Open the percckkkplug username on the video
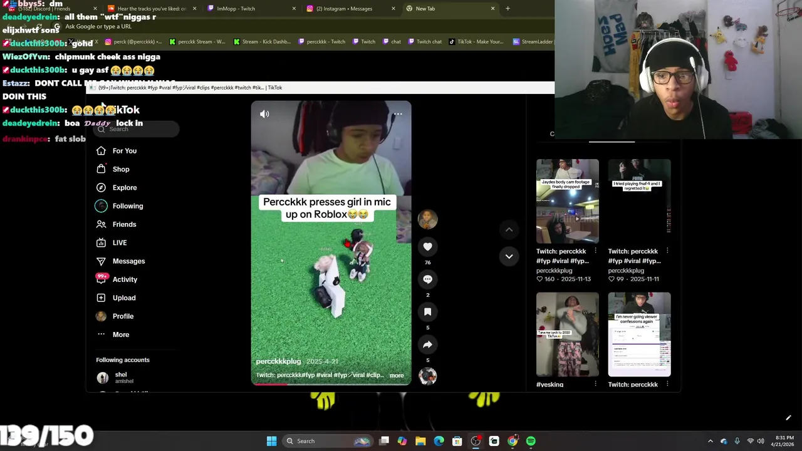This screenshot has height=451, width=802. 278,361
